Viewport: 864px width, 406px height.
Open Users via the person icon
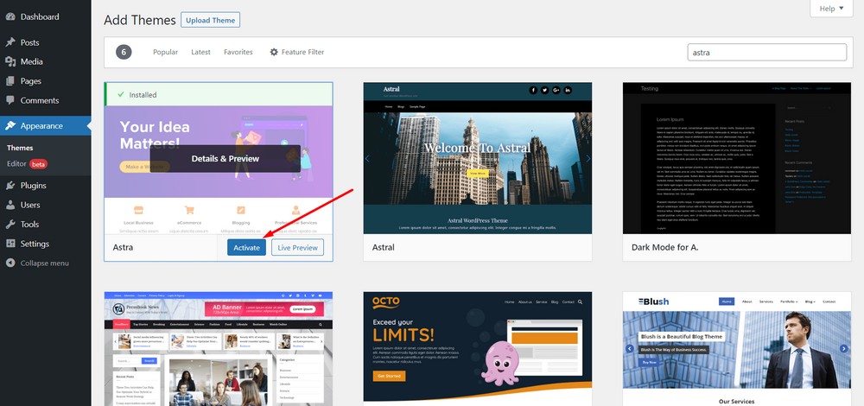pyautogui.click(x=10, y=205)
